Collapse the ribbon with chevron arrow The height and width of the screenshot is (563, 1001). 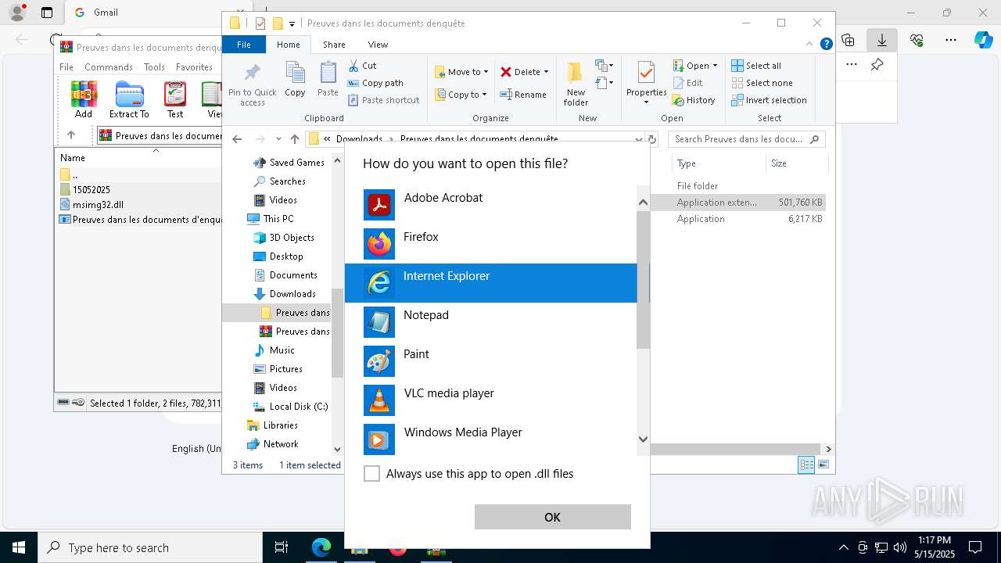pos(809,45)
